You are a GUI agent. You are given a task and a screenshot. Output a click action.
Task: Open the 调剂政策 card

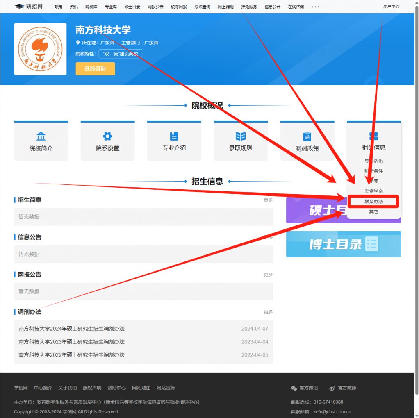coord(307,141)
